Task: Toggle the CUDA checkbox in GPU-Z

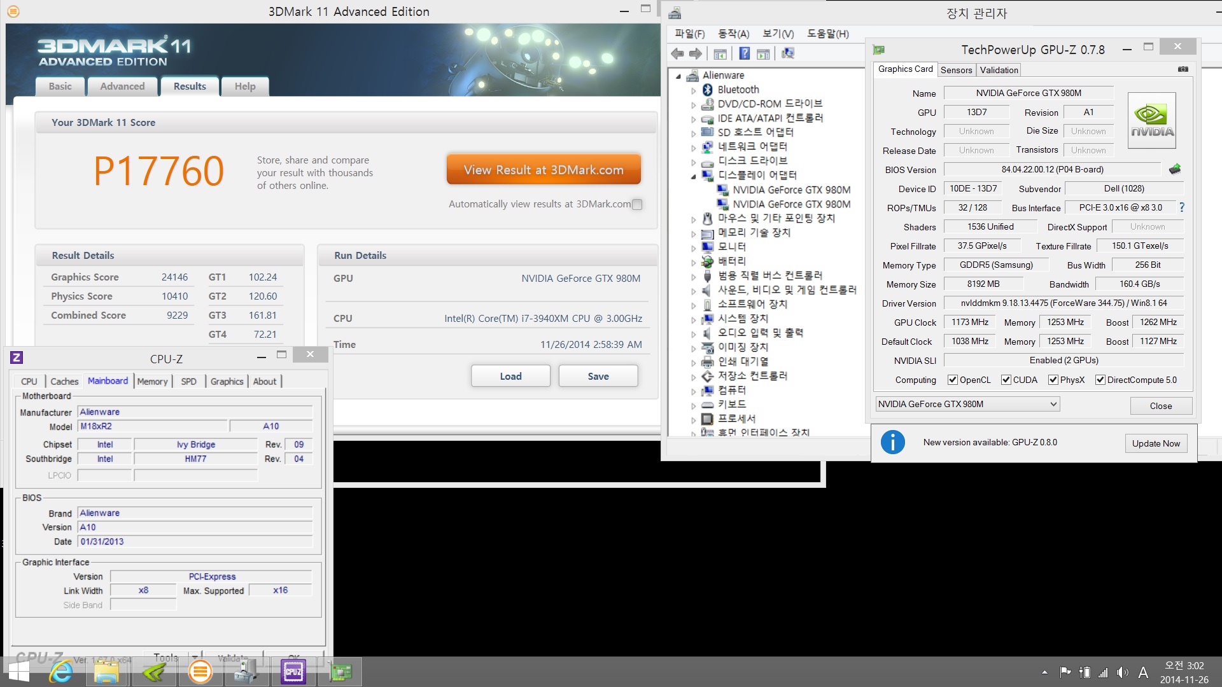Action: [x=1006, y=380]
